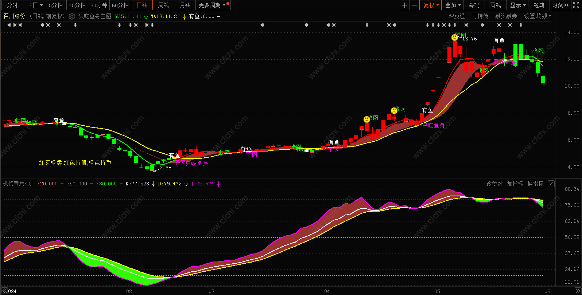Open the 叠加 overlay dropdown
This screenshot has height=295, width=582.
coord(453,5)
